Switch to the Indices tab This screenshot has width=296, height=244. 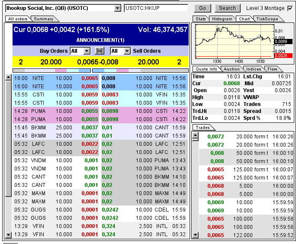[x=254, y=69]
